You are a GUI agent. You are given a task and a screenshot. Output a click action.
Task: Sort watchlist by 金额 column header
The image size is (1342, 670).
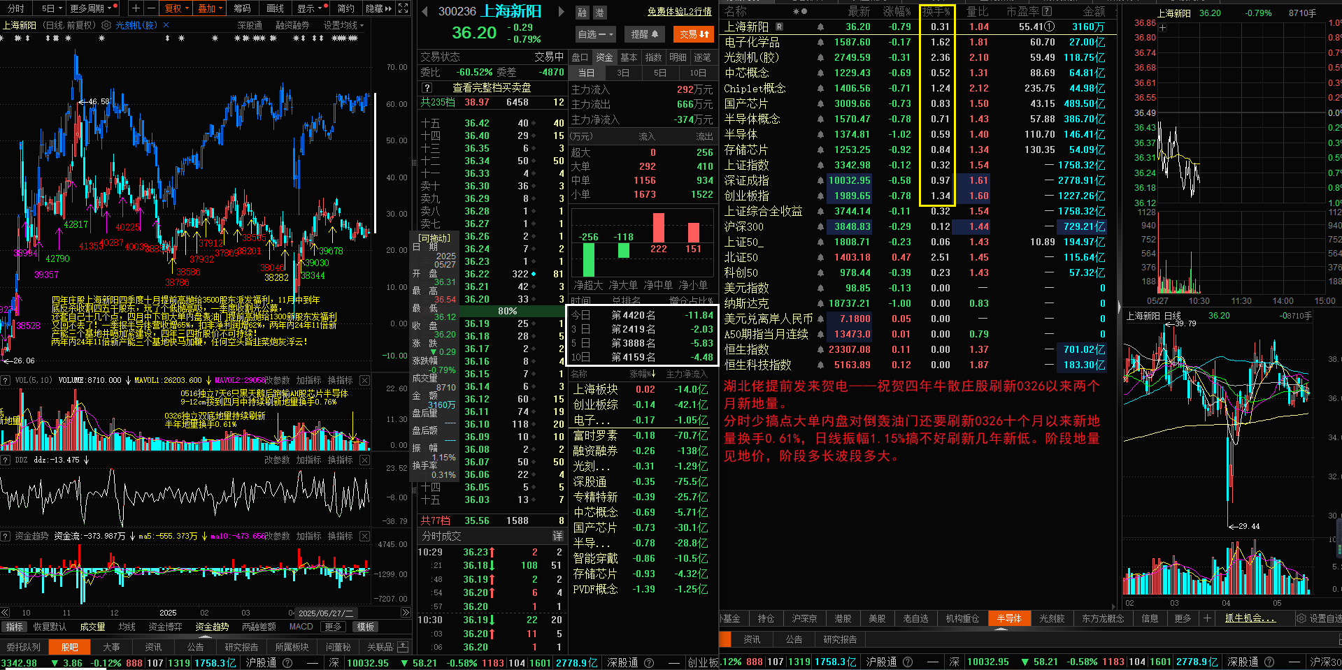click(1094, 11)
